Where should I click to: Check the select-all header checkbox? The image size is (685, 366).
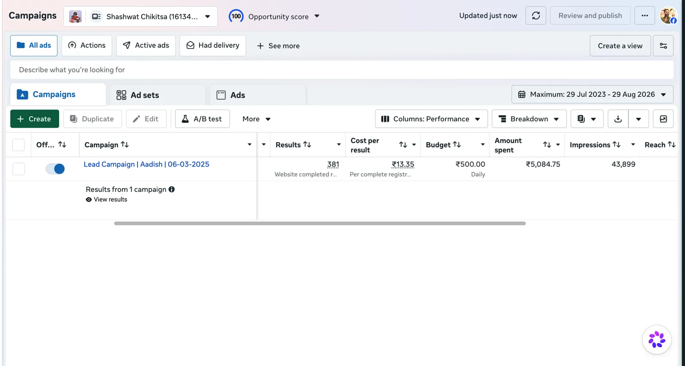18,145
